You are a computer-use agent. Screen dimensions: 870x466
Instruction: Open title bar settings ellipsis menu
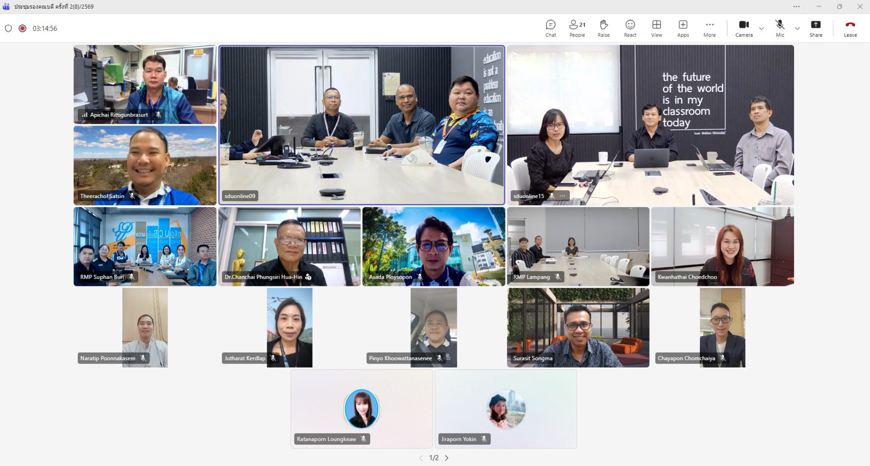click(x=796, y=7)
